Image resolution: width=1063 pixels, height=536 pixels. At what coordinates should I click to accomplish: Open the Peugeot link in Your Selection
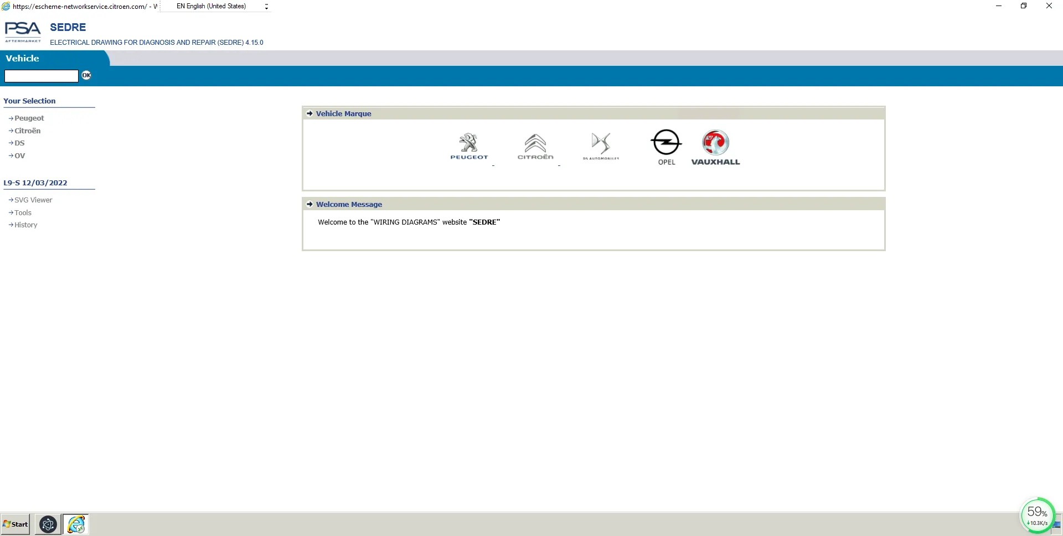(x=29, y=118)
